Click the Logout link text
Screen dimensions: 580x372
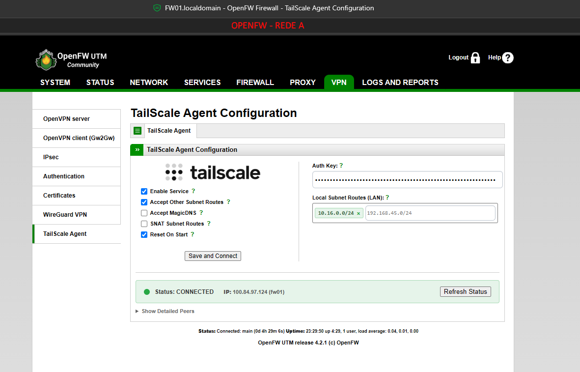[x=458, y=57]
